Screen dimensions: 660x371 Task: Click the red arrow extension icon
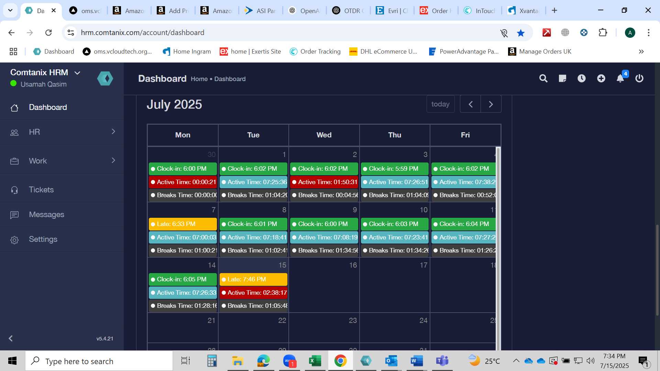(547, 33)
